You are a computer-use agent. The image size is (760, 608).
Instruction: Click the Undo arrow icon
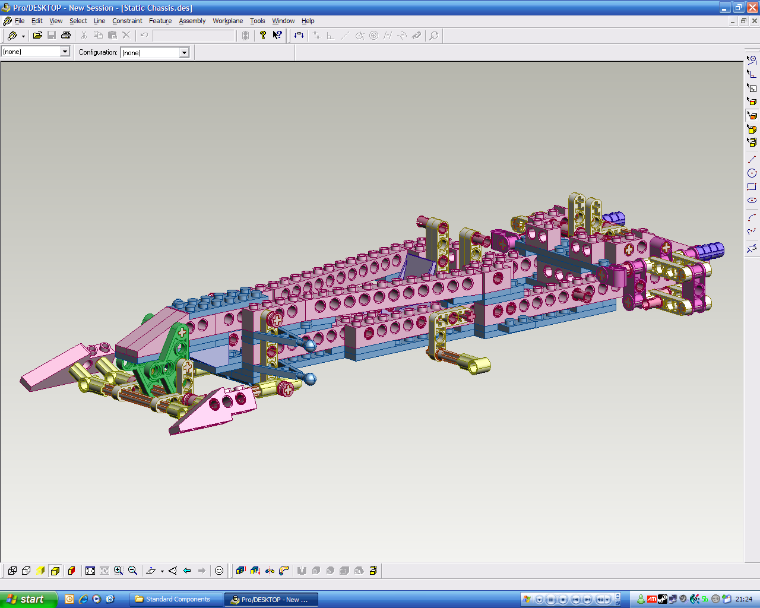(x=144, y=36)
